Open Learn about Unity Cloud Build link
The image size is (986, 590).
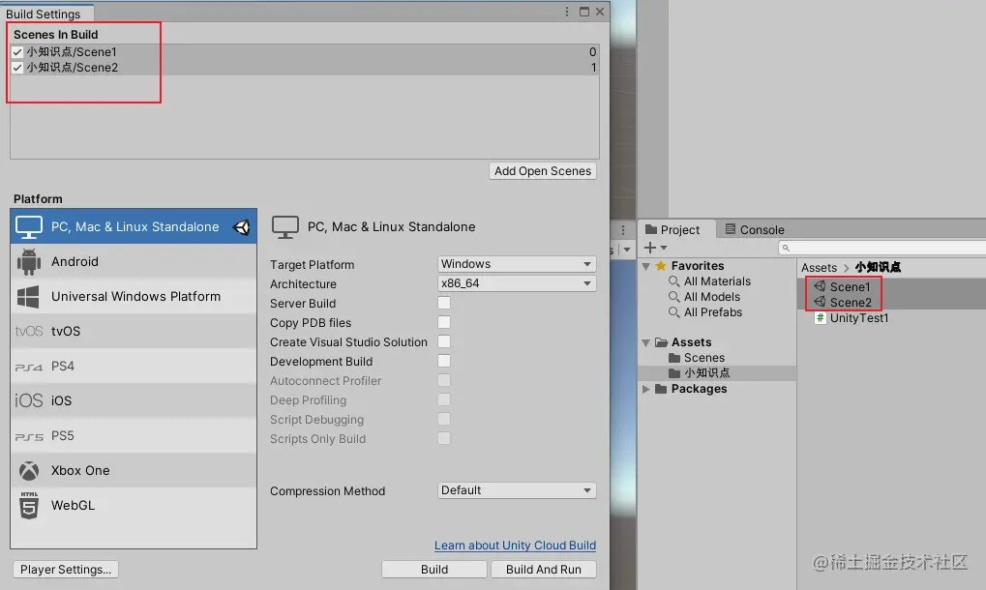[515, 546]
